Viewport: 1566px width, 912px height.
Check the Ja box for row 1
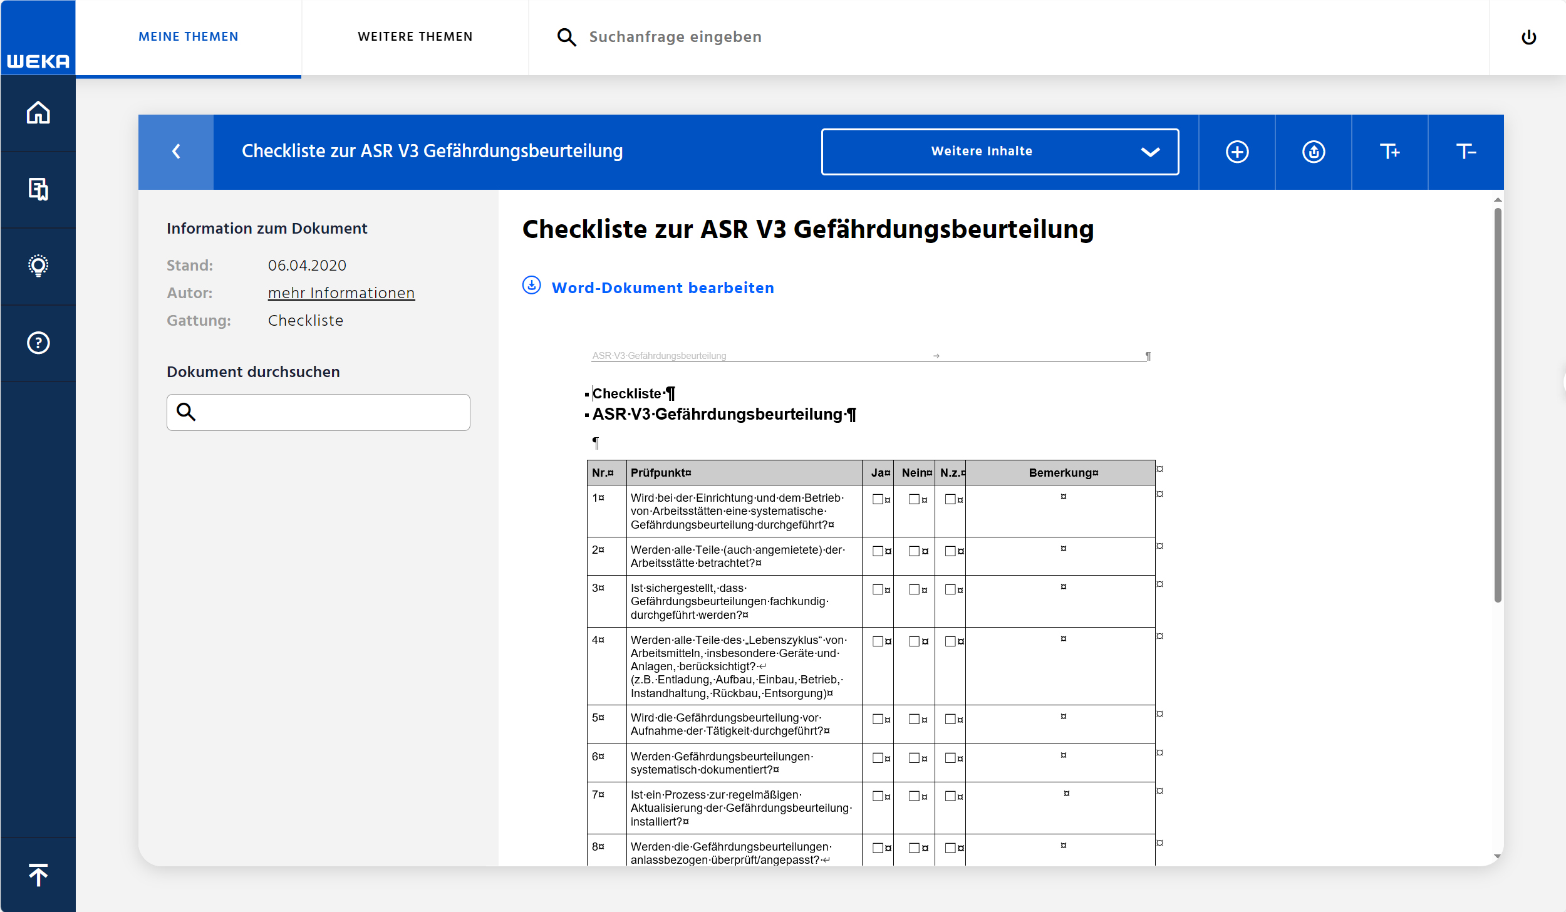(x=878, y=499)
